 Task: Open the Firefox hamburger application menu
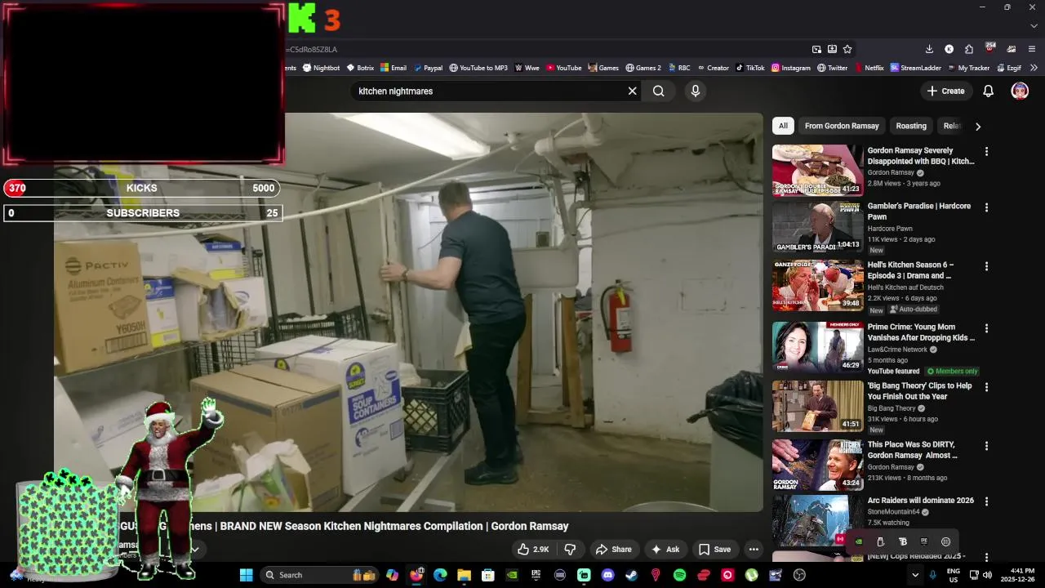[1032, 49]
